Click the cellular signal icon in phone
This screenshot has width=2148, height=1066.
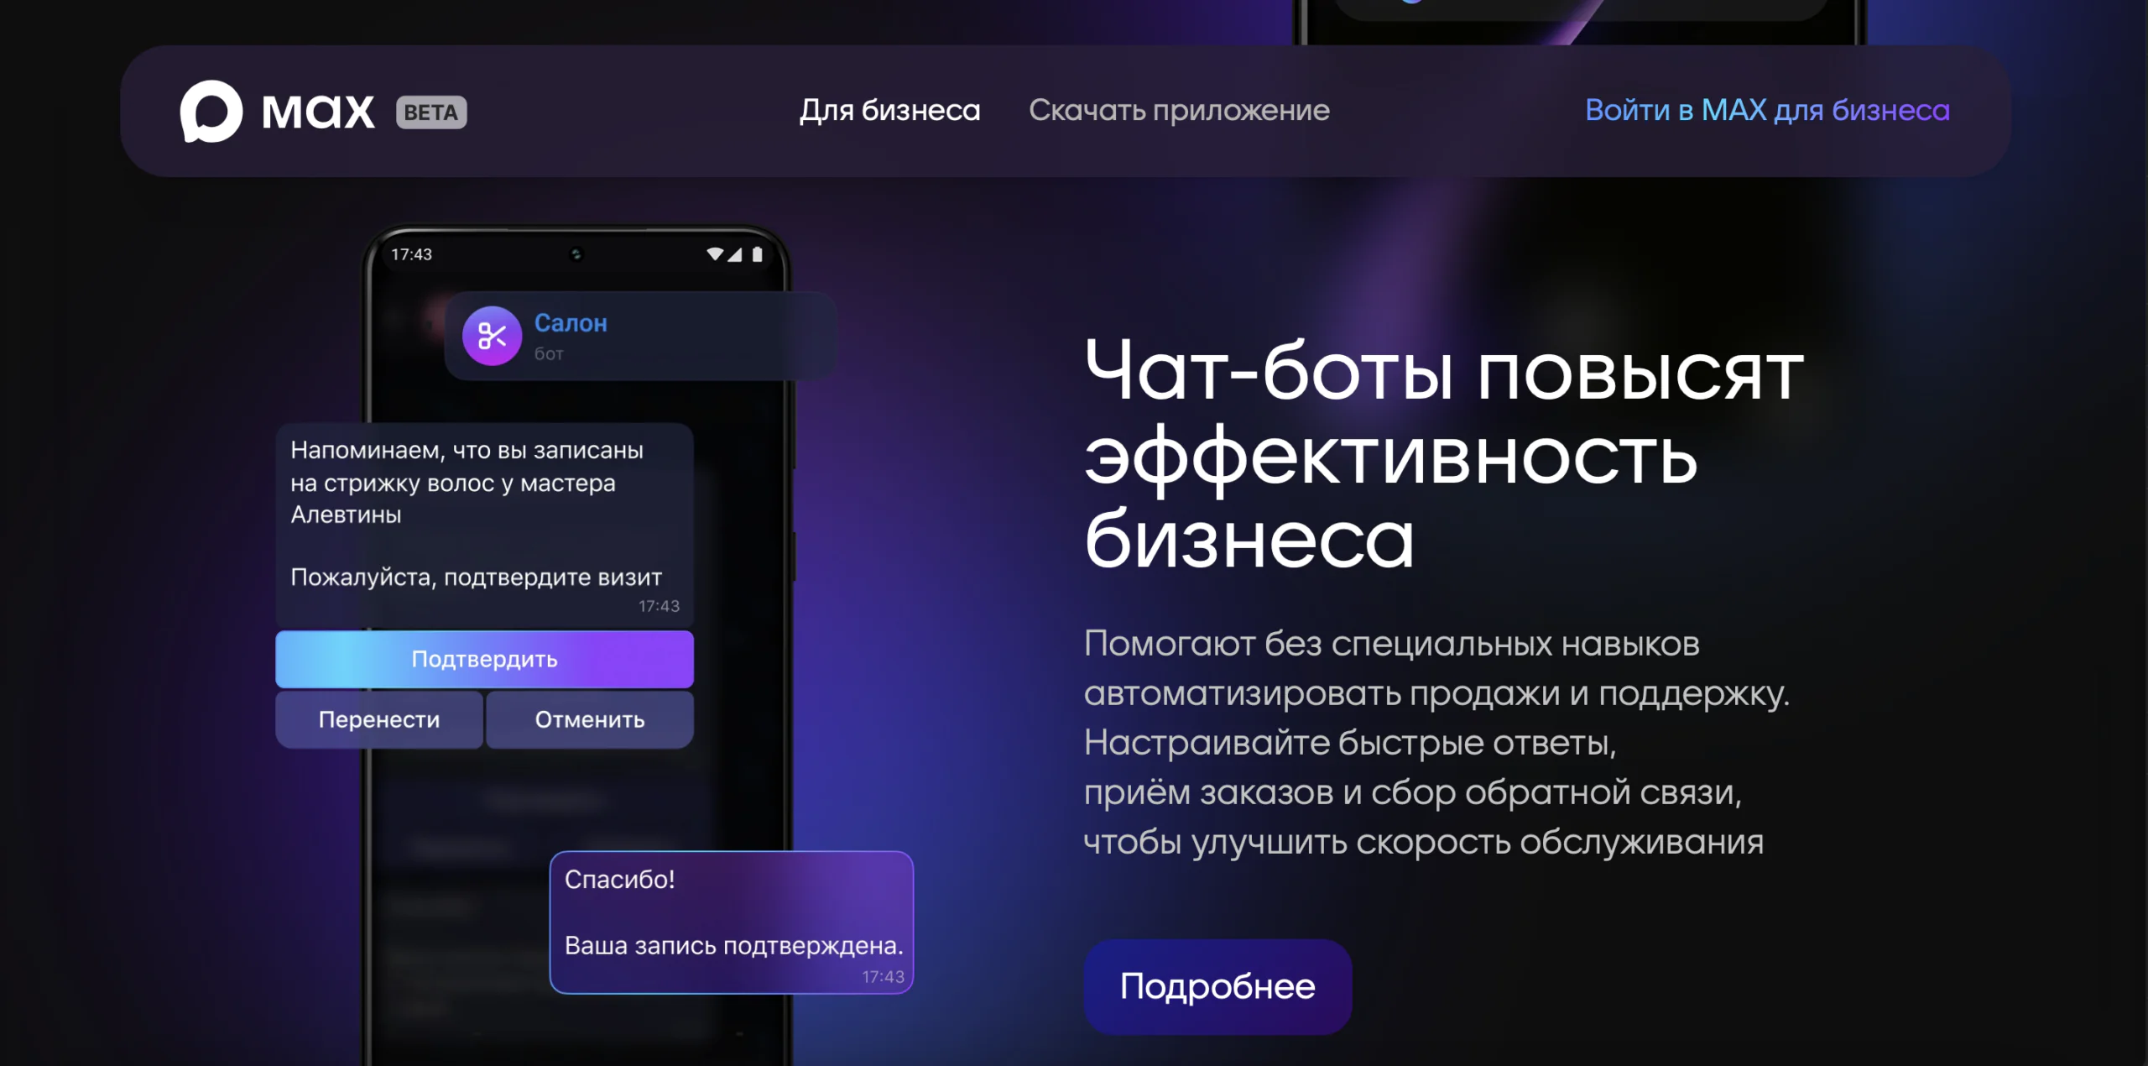[735, 253]
